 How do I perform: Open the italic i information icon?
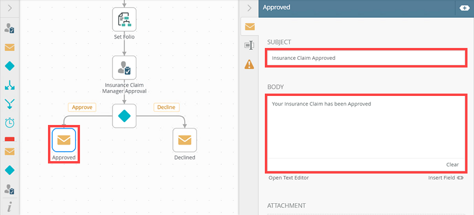click(9, 207)
